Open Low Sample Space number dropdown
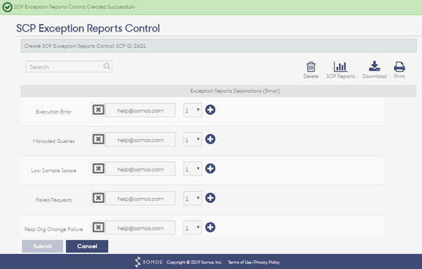This screenshot has height=269, width=422. [x=192, y=169]
